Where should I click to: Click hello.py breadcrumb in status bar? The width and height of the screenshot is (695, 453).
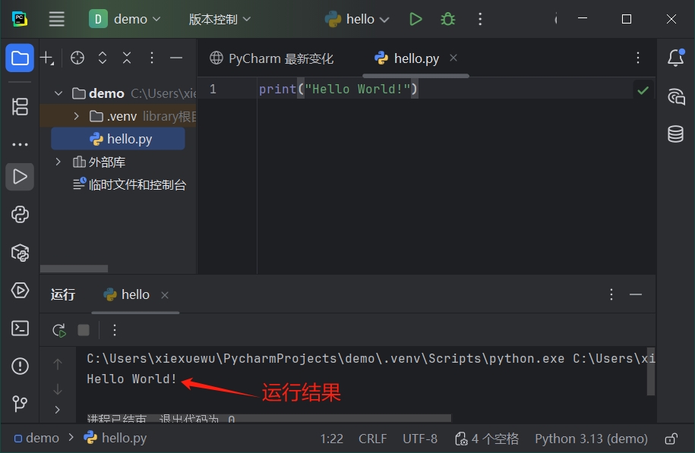[x=115, y=439]
